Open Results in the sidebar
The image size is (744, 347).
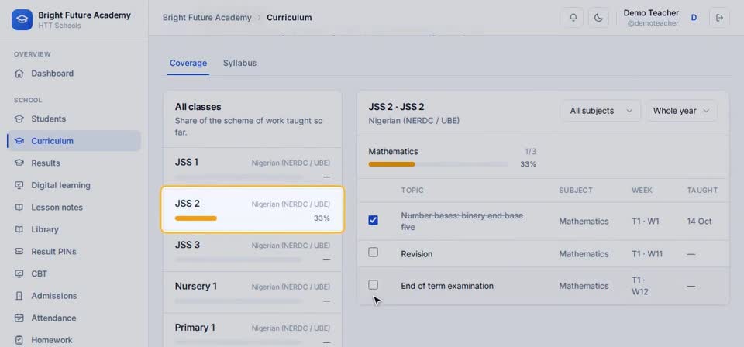pos(74,163)
